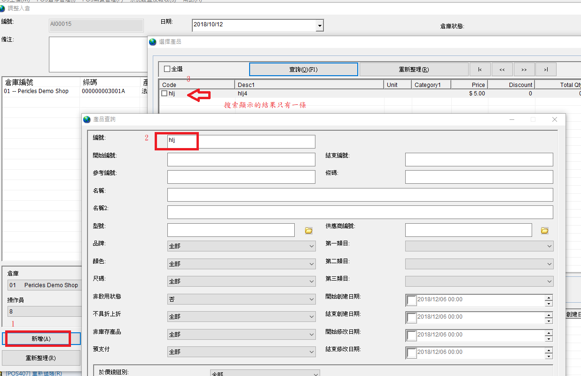Image resolution: width=581 pixels, height=376 pixels.
Task: Enable the 開始修改日期 date checkbox
Action: [x=411, y=335]
